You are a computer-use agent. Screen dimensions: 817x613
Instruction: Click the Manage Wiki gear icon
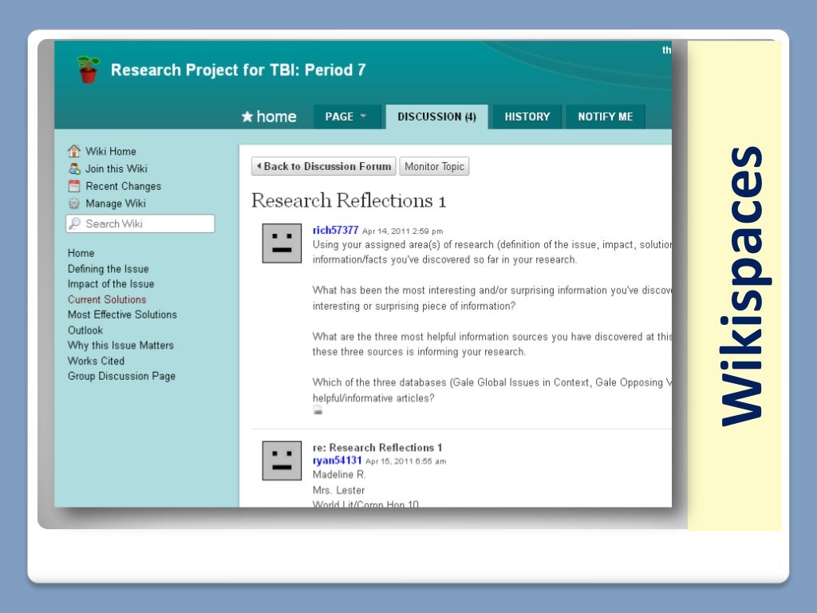tap(74, 204)
